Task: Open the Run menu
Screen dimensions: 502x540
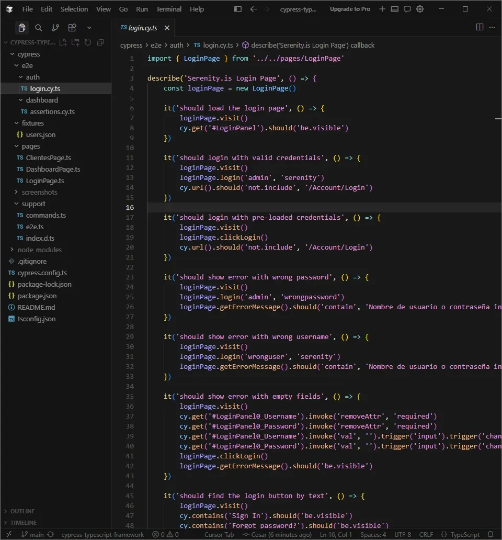Action: tap(142, 9)
